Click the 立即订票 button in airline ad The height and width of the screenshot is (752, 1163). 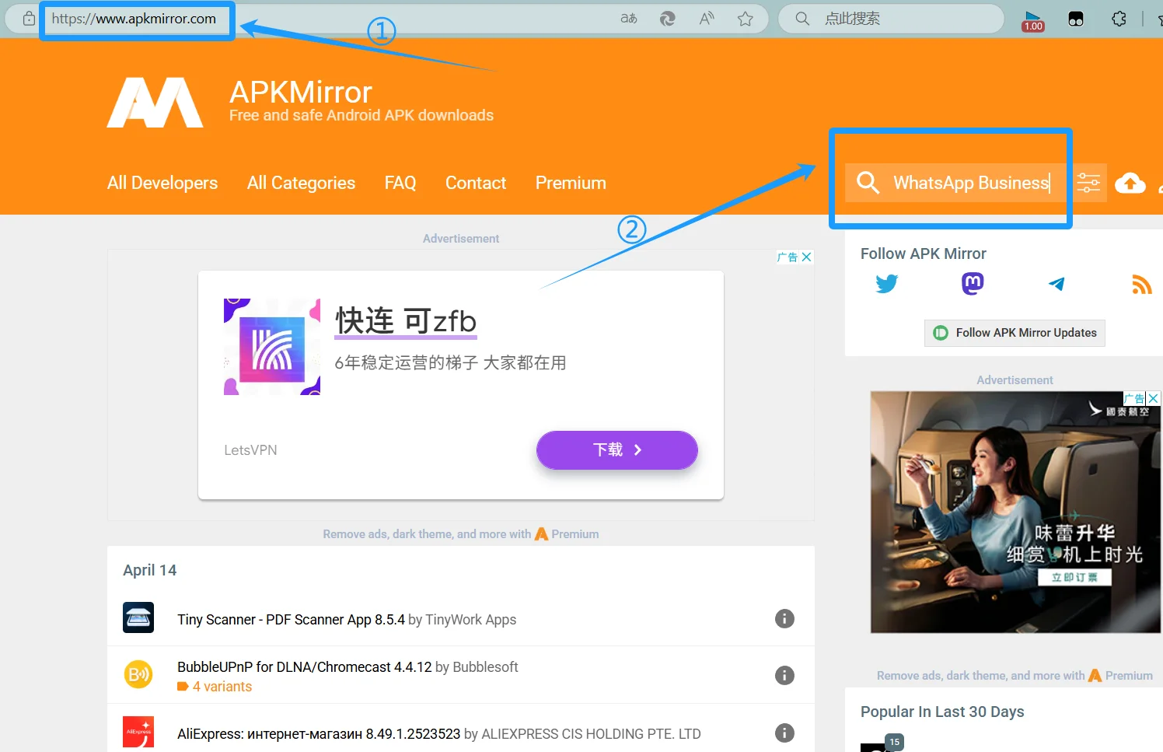(1074, 577)
